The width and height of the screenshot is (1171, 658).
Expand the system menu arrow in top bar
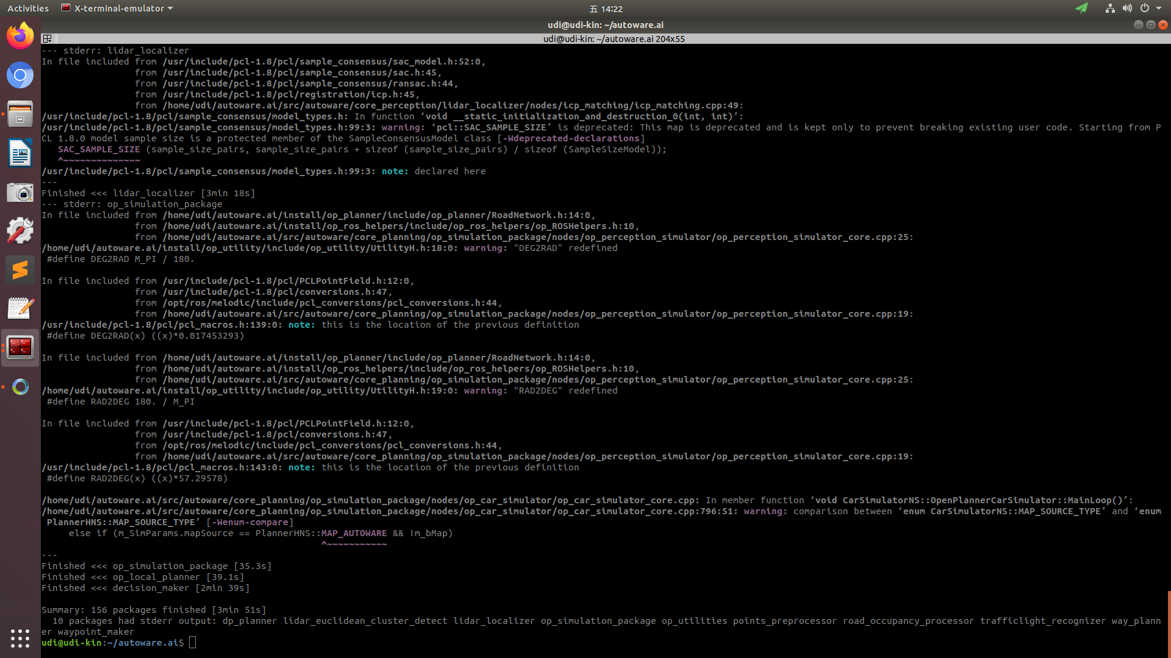click(1159, 9)
